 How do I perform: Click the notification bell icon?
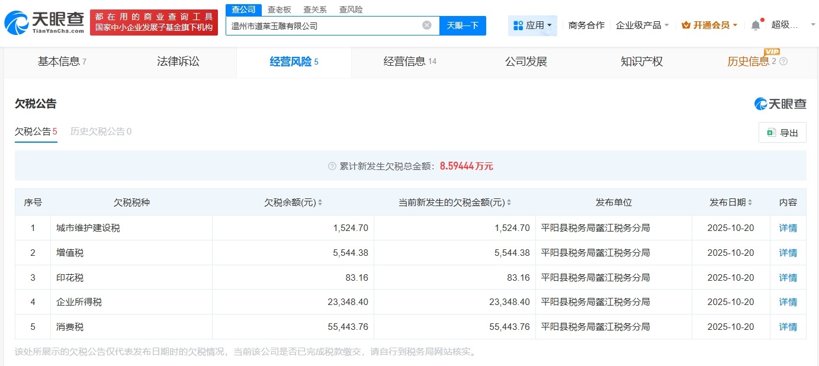[756, 25]
